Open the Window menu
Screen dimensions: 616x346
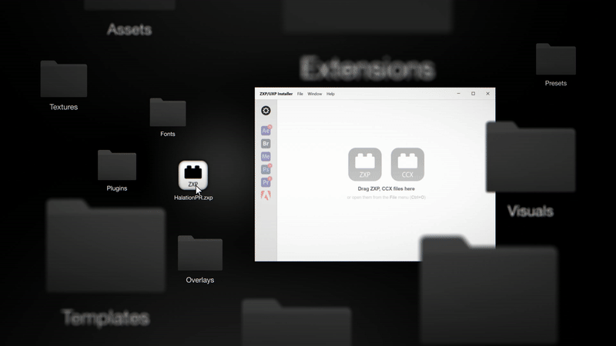coord(315,94)
